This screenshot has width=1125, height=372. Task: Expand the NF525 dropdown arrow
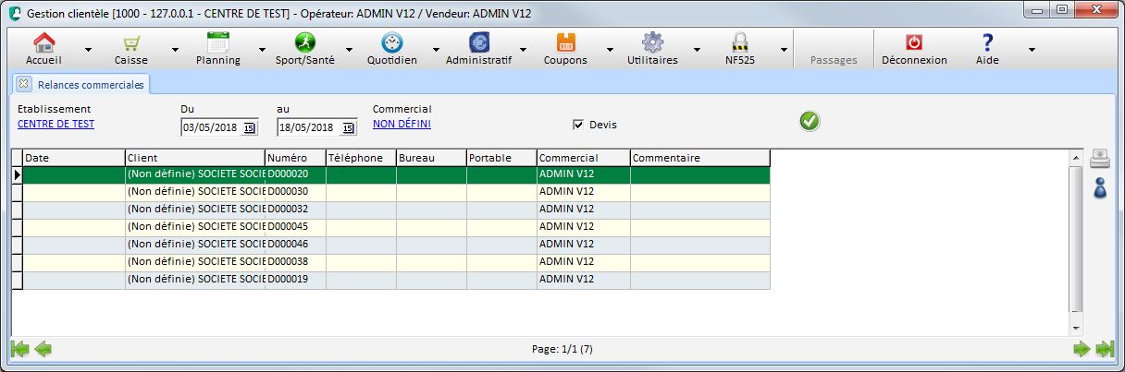785,50
